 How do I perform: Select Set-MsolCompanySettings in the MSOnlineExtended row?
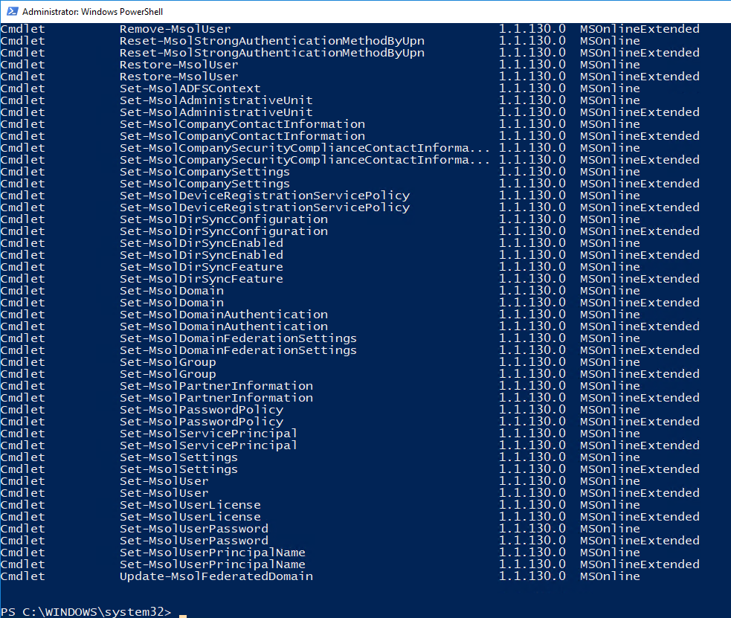point(205,184)
